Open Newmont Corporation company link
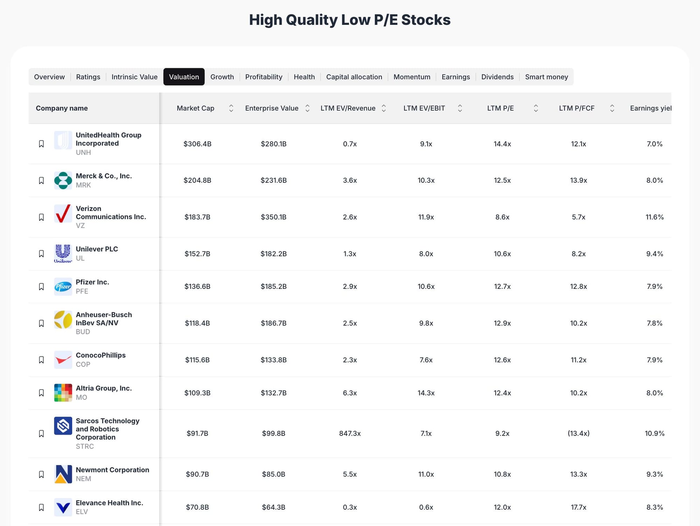The width and height of the screenshot is (700, 526). [x=112, y=470]
